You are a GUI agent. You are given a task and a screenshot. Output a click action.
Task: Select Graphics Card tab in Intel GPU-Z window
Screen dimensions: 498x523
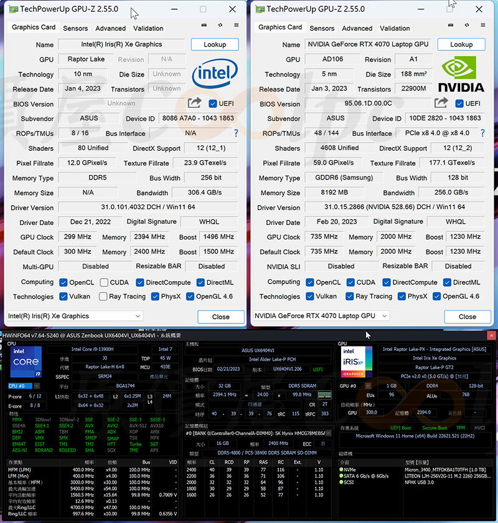[x=34, y=27]
